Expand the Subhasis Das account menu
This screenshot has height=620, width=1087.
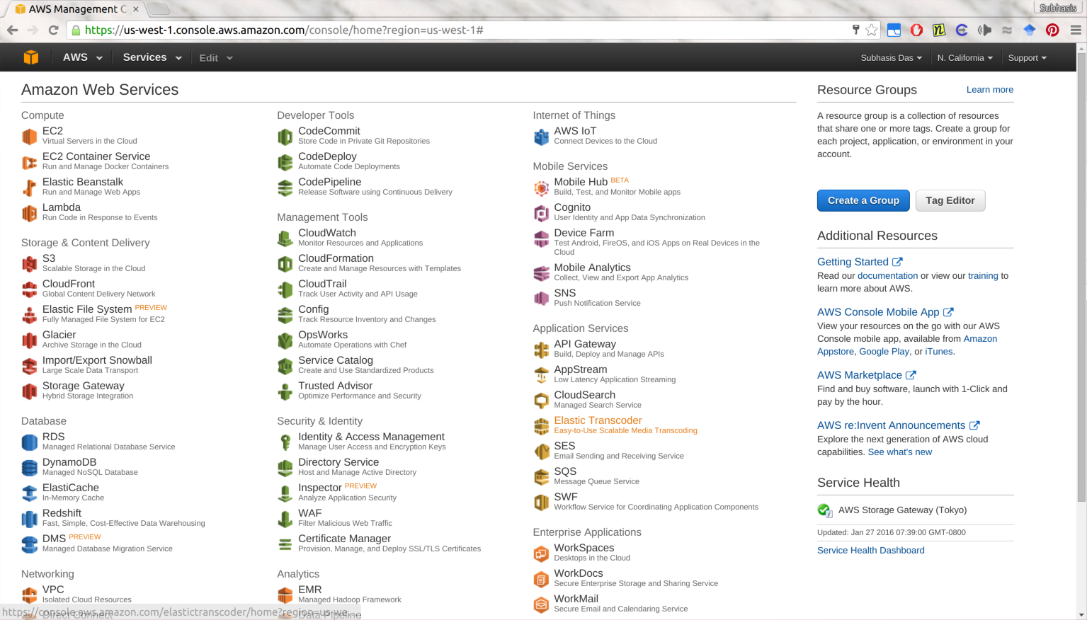click(x=891, y=58)
